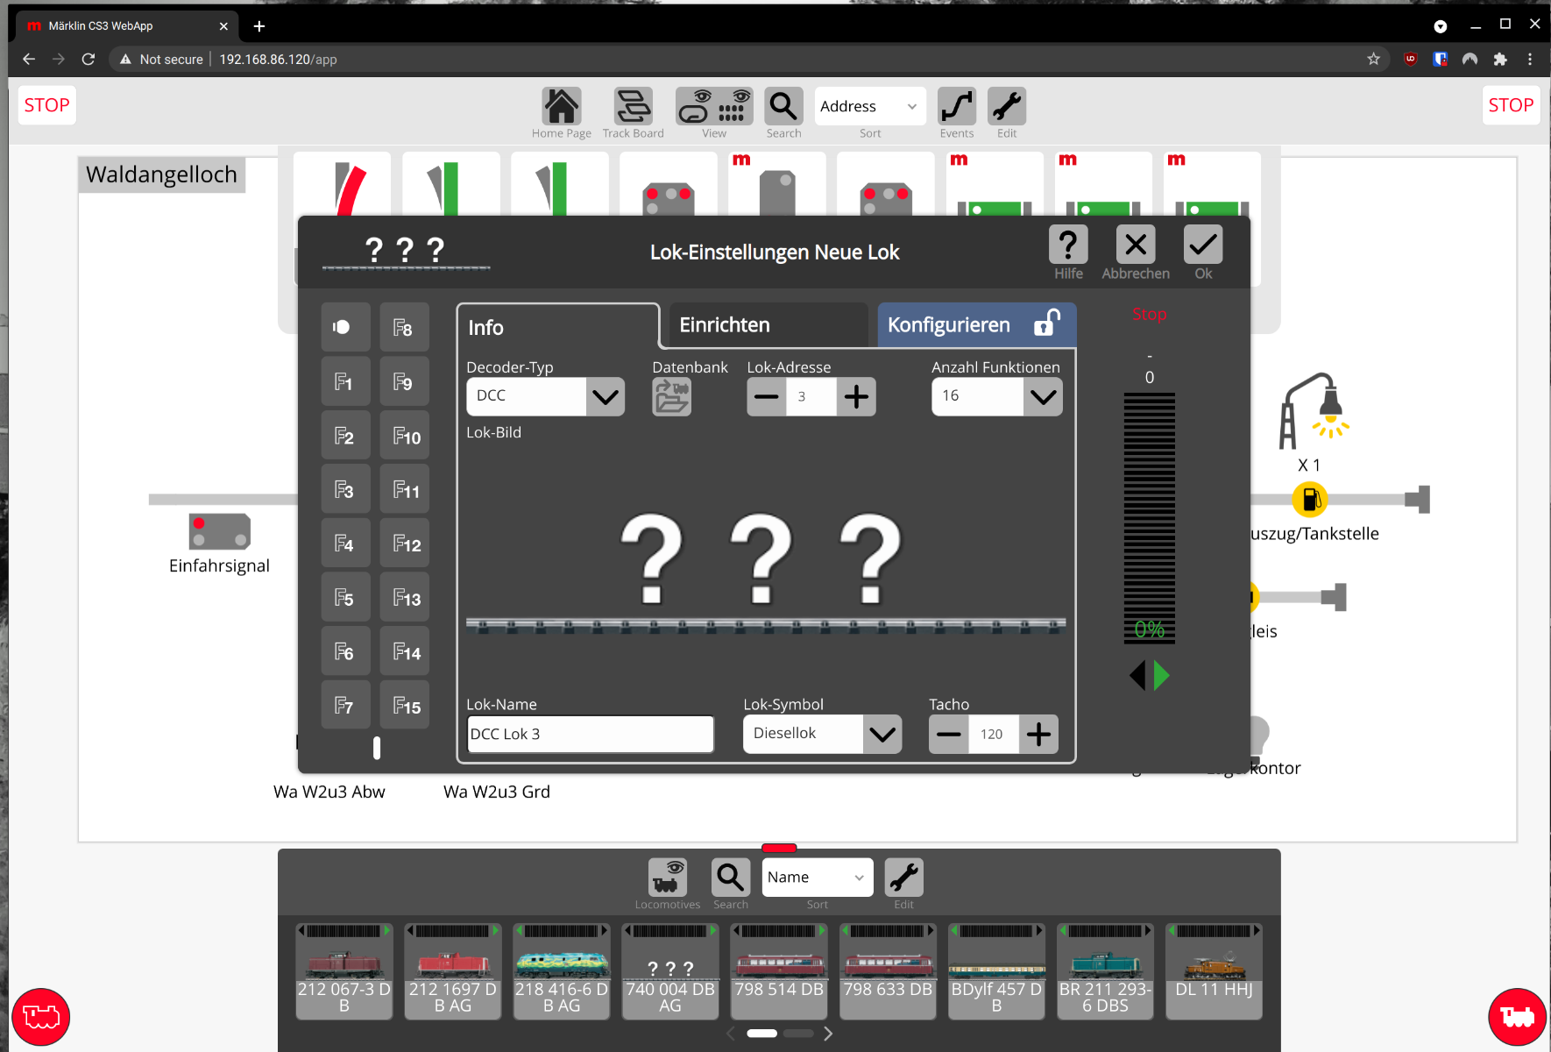
Task: Expand the Decoder-Typ DCC dropdown
Action: (x=606, y=397)
